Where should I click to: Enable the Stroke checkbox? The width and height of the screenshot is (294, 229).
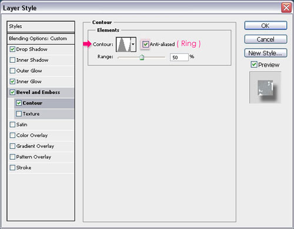coord(12,167)
